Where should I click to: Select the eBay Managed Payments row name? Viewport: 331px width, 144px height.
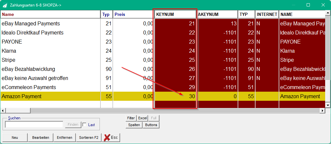click(x=31, y=24)
